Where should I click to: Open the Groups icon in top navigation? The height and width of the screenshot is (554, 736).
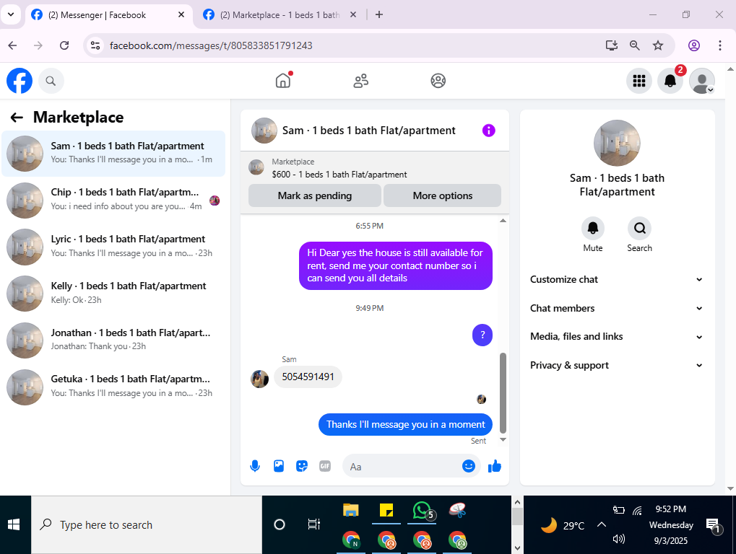tap(438, 81)
